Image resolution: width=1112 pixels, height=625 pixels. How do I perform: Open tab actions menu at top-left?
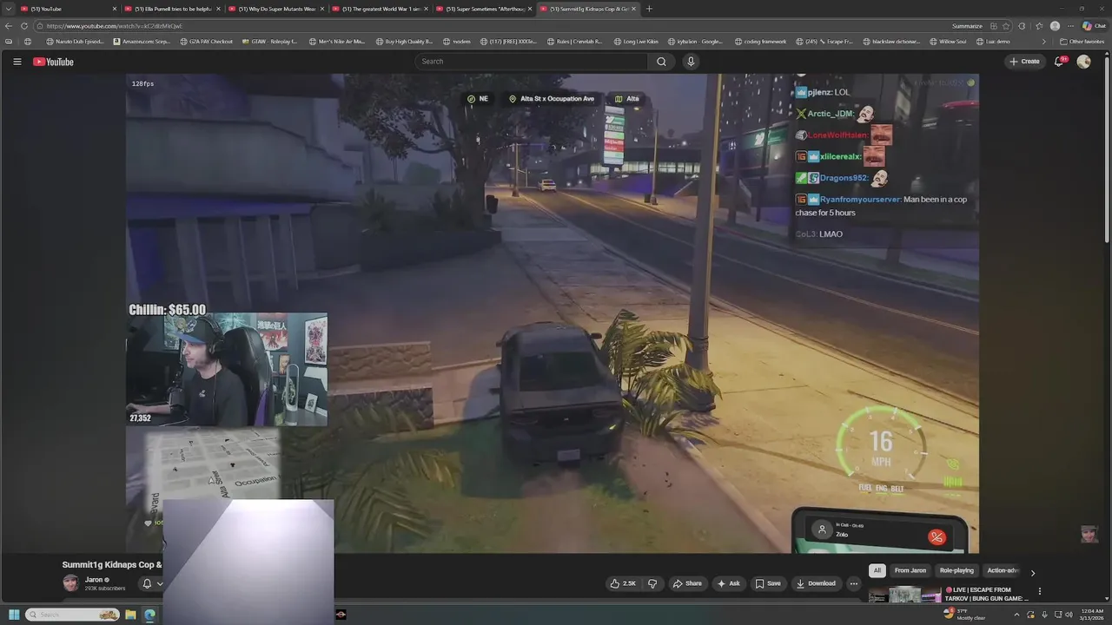pos(9,9)
